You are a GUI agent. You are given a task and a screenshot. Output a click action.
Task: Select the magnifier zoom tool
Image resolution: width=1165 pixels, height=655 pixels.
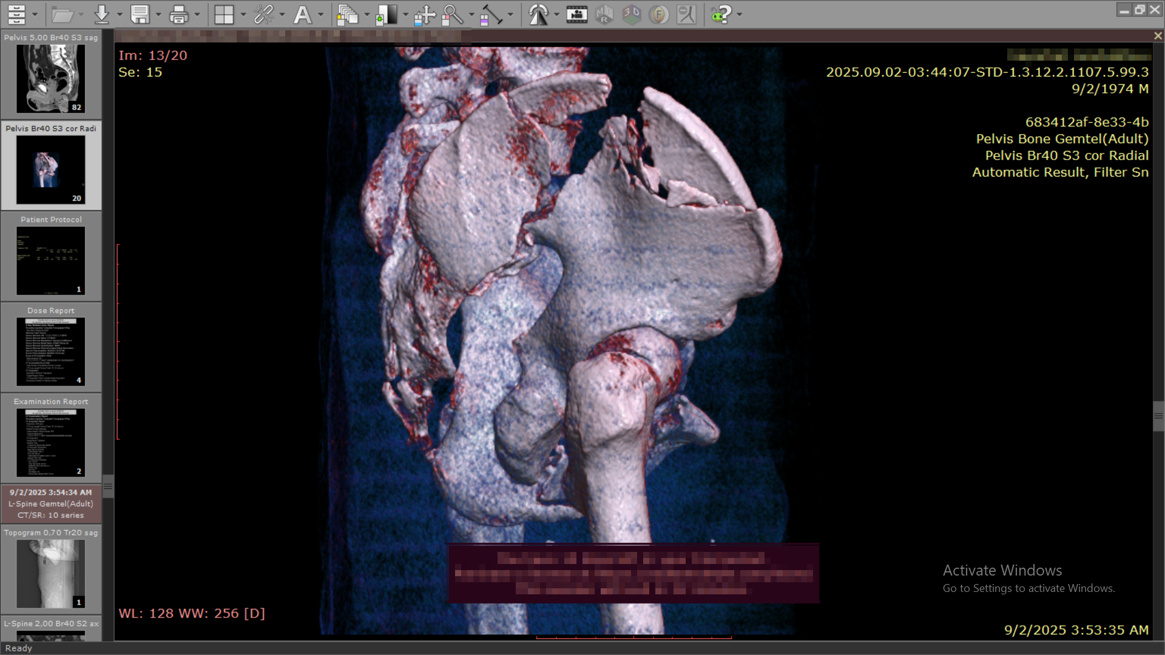tap(453, 14)
